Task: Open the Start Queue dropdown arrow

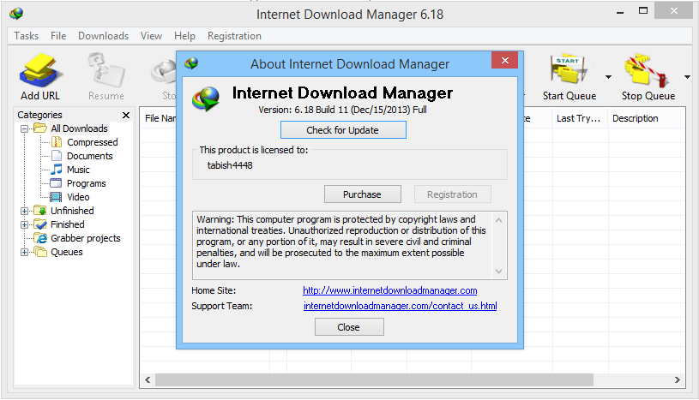Action: (608, 77)
